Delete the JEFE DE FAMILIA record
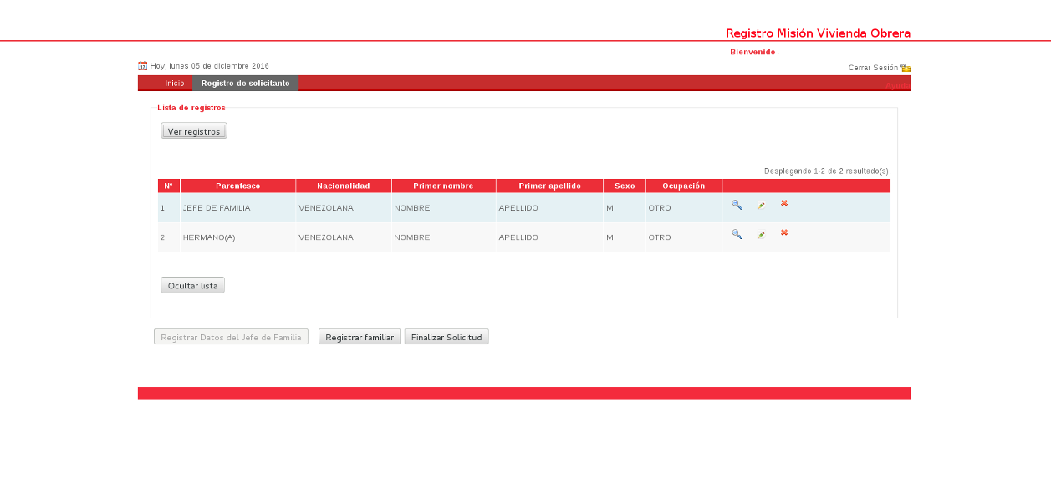1051x494 pixels. coord(784,203)
